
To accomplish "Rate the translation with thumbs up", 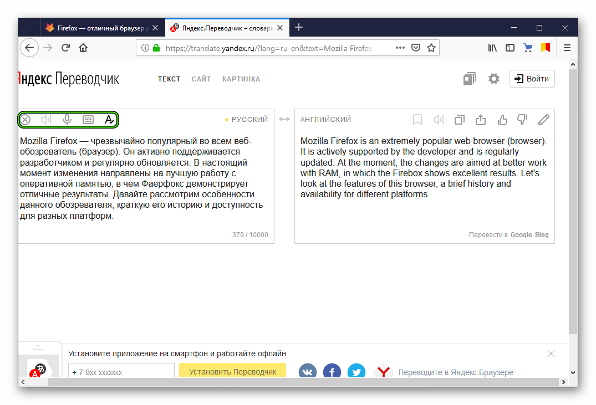I will (502, 120).
